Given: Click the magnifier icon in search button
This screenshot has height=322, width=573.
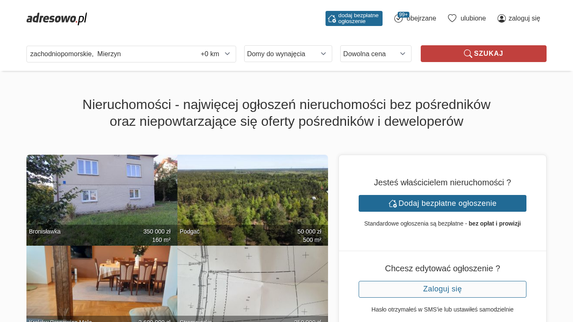Looking at the screenshot, I should click(x=468, y=54).
